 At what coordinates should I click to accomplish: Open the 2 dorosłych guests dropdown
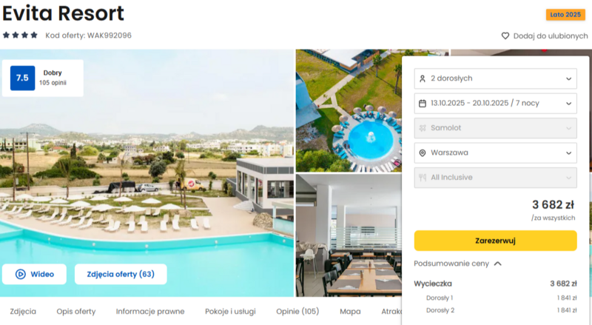[495, 78]
